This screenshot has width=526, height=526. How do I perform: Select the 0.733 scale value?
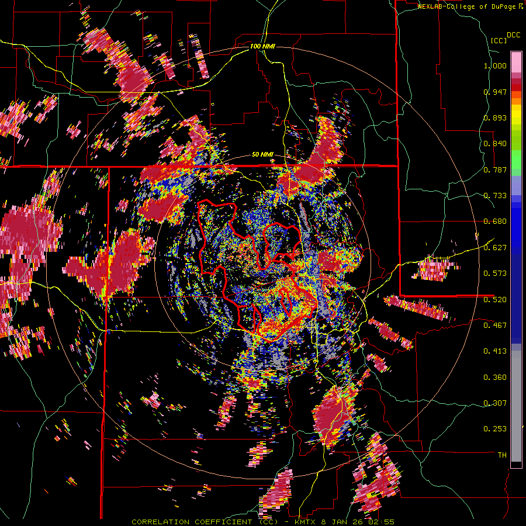[x=495, y=195]
